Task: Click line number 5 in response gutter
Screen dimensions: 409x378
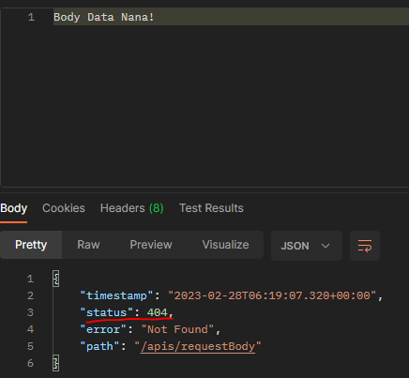Action: (30, 346)
